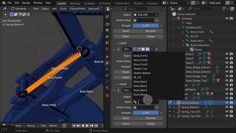Open the Render properties tab icon
The width and height of the screenshot is (236, 133).
tap(107, 24)
